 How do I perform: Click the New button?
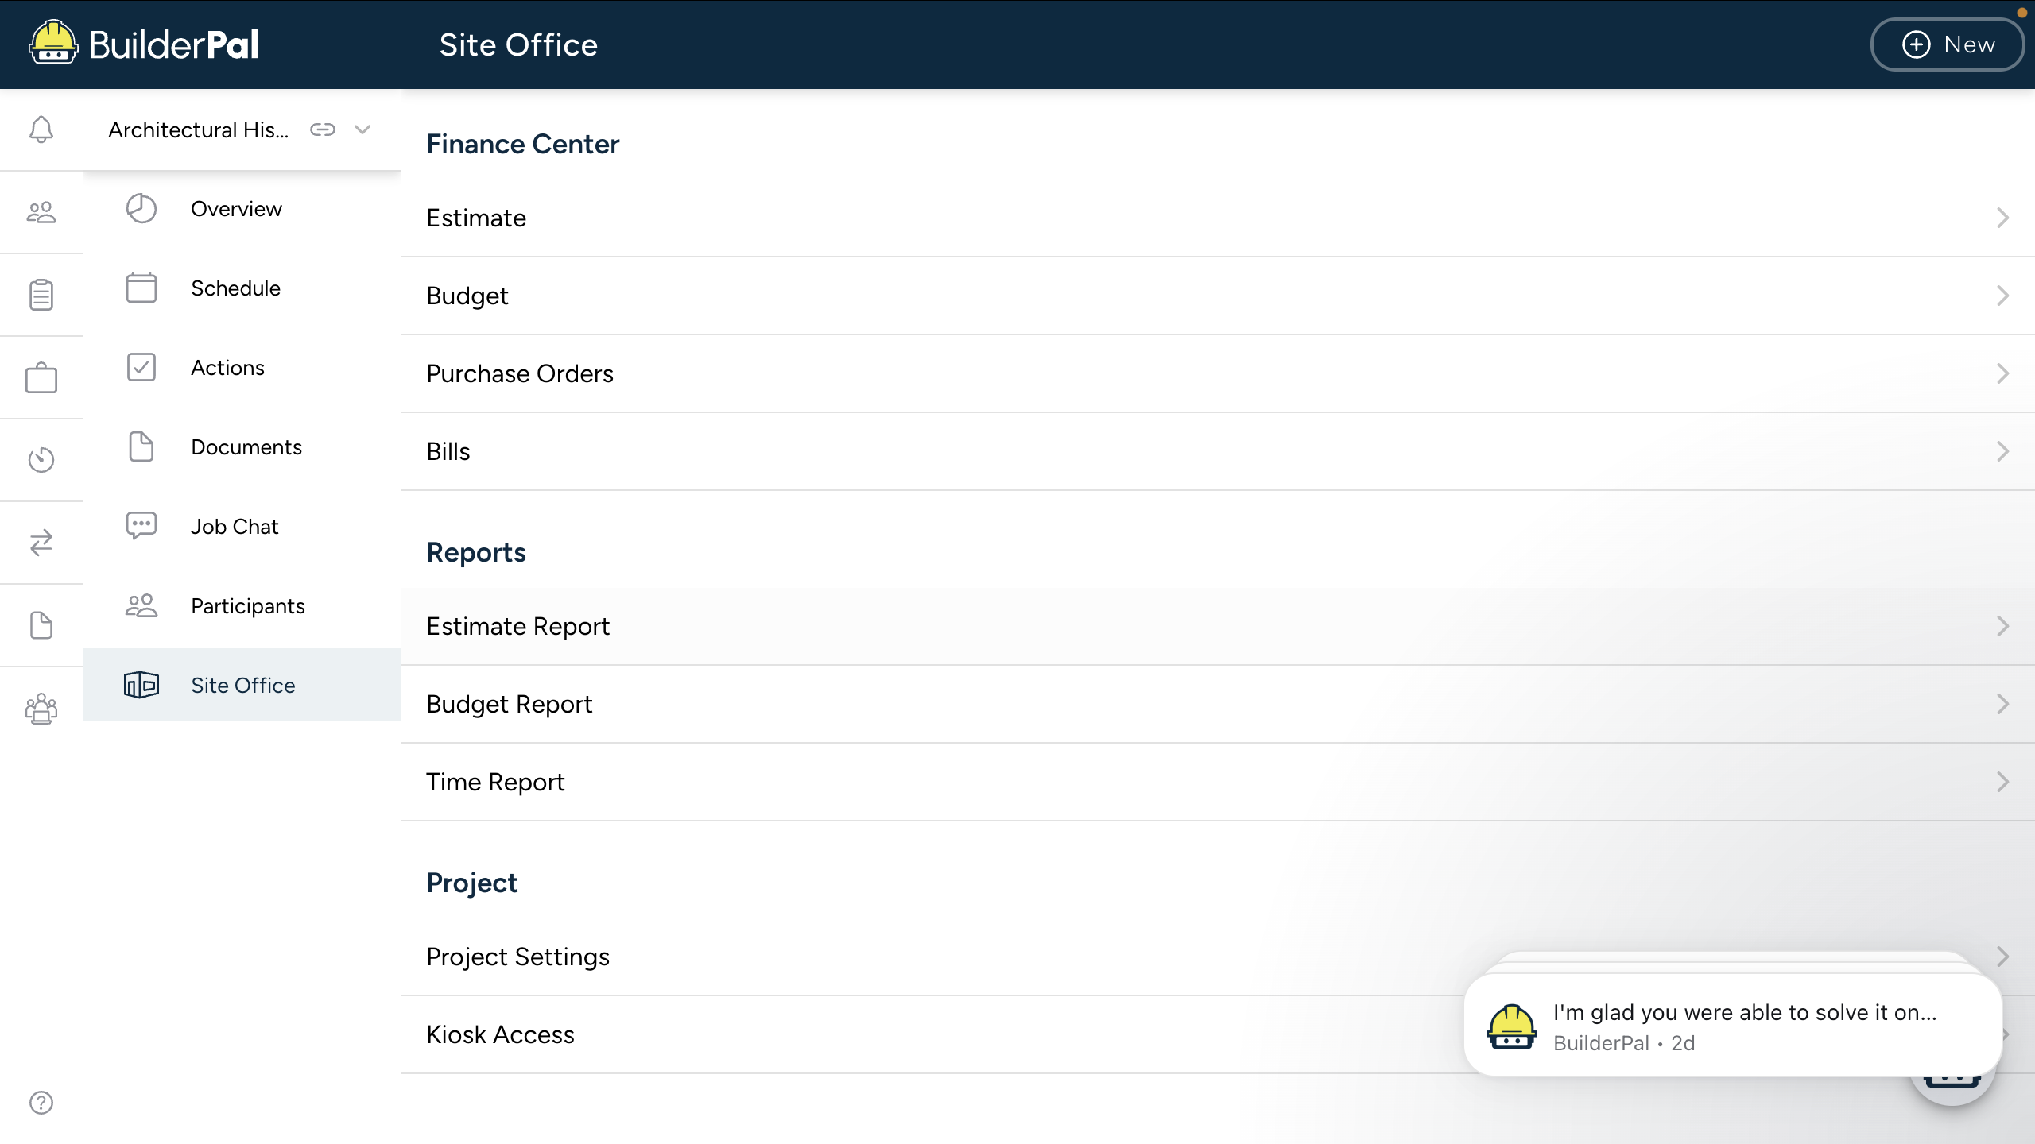click(1948, 44)
